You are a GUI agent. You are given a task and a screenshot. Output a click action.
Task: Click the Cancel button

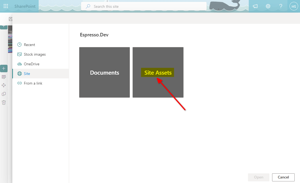[283, 177]
